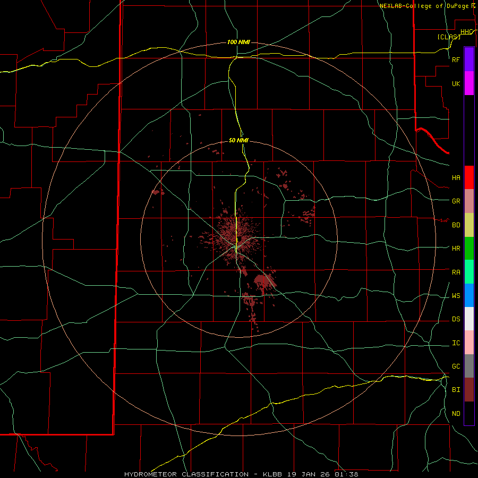478x478 pixels.
Task: Select the WS blue legend color block
Action: pyautogui.click(x=469, y=295)
